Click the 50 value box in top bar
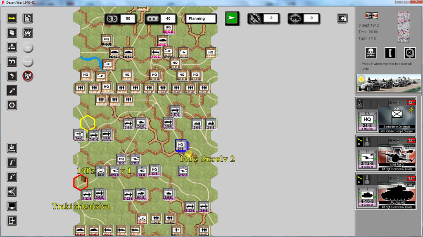The width and height of the screenshot is (423, 237). pyautogui.click(x=128, y=19)
